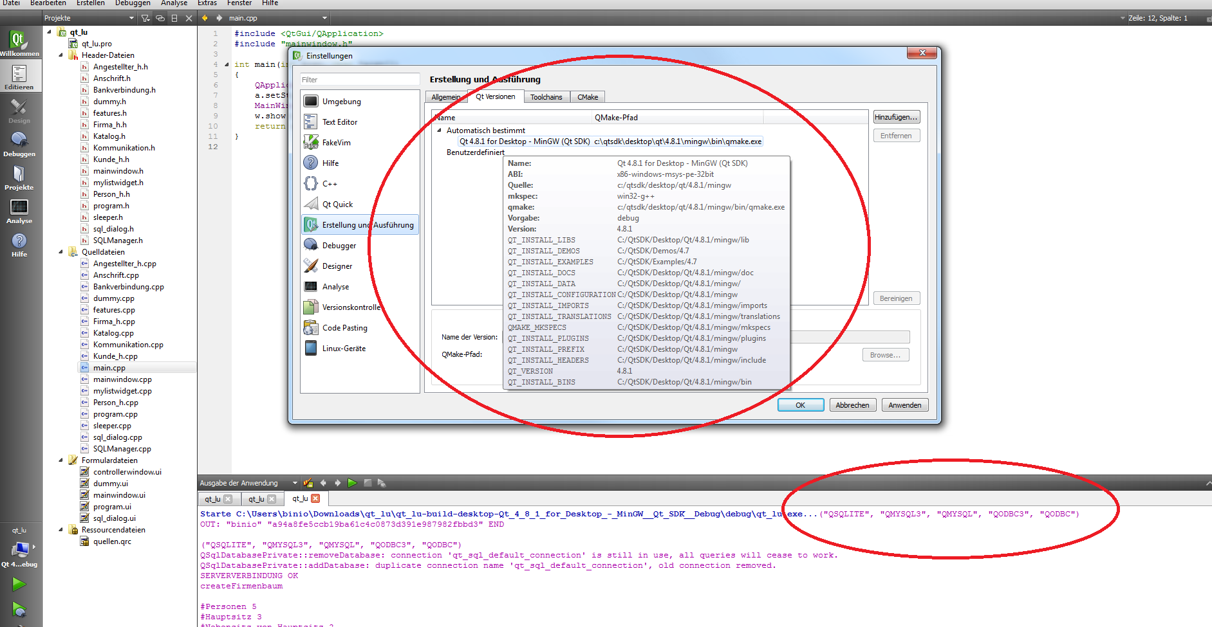The width and height of the screenshot is (1212, 627).
Task: Open the Willkommen mode in the sidebar
Action: (19, 43)
